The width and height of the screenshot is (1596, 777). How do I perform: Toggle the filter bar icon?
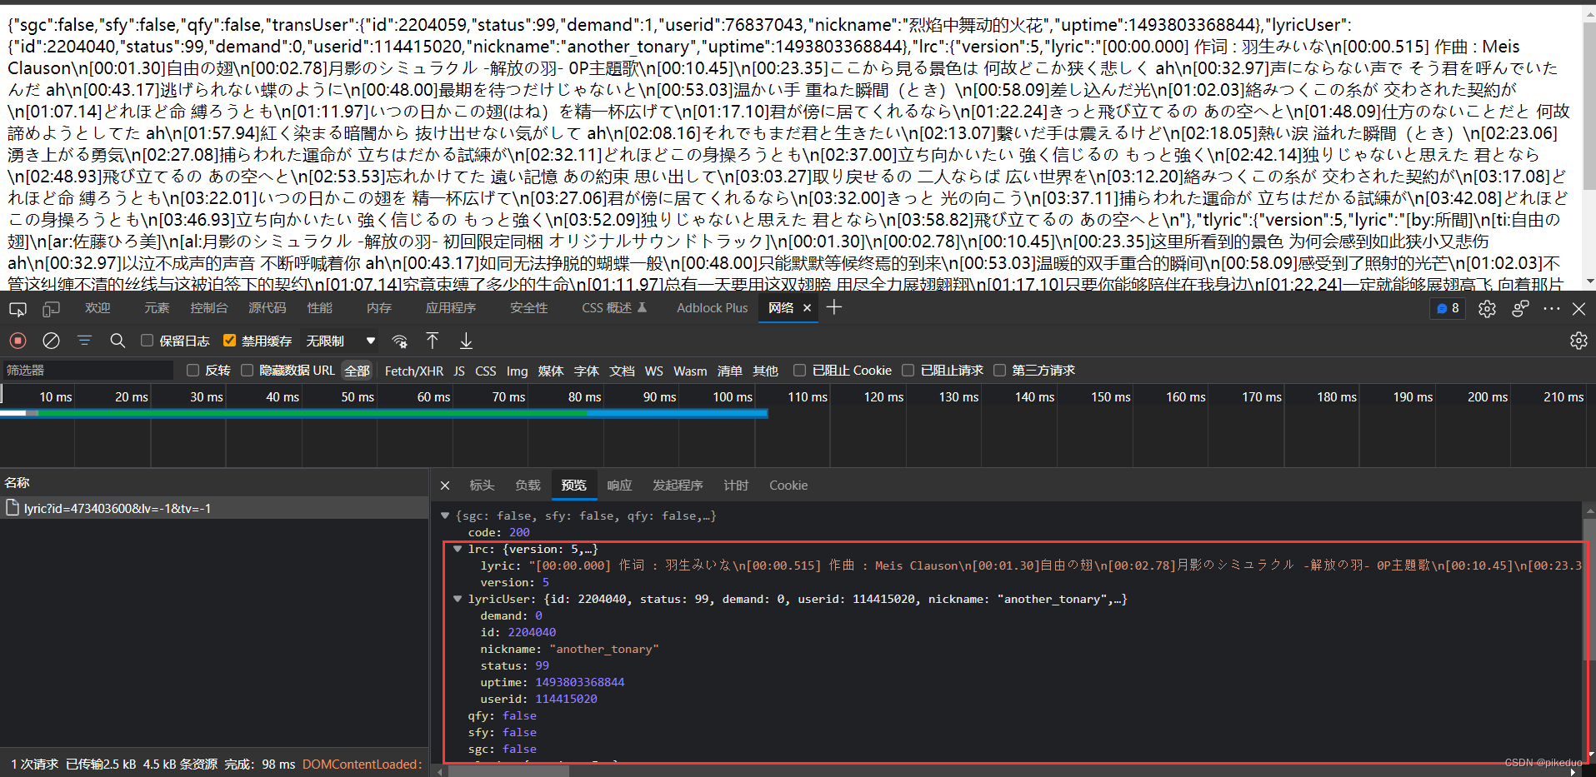(x=84, y=341)
